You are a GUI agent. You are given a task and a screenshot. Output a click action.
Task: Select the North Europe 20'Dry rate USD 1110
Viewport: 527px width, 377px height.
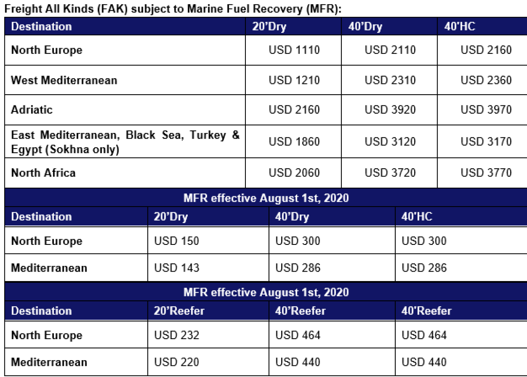[294, 50]
